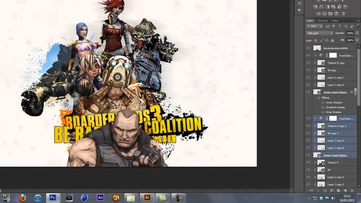361x203 pixels.
Task: Create new group folder icon
Action: click(338, 191)
